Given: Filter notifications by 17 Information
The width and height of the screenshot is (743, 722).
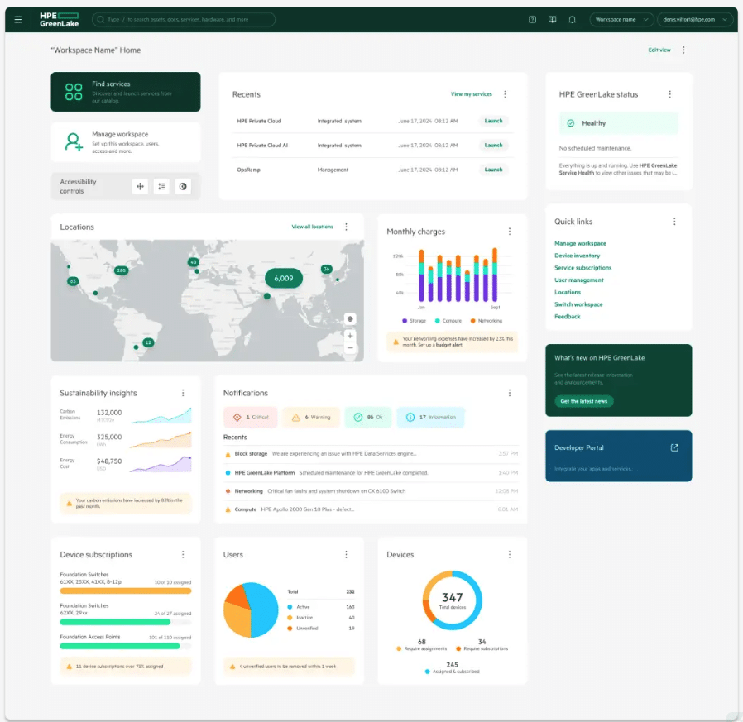Looking at the screenshot, I should 430,418.
